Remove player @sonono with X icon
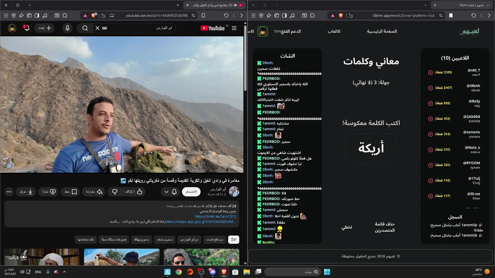The image size is (495, 278). click(x=430, y=134)
